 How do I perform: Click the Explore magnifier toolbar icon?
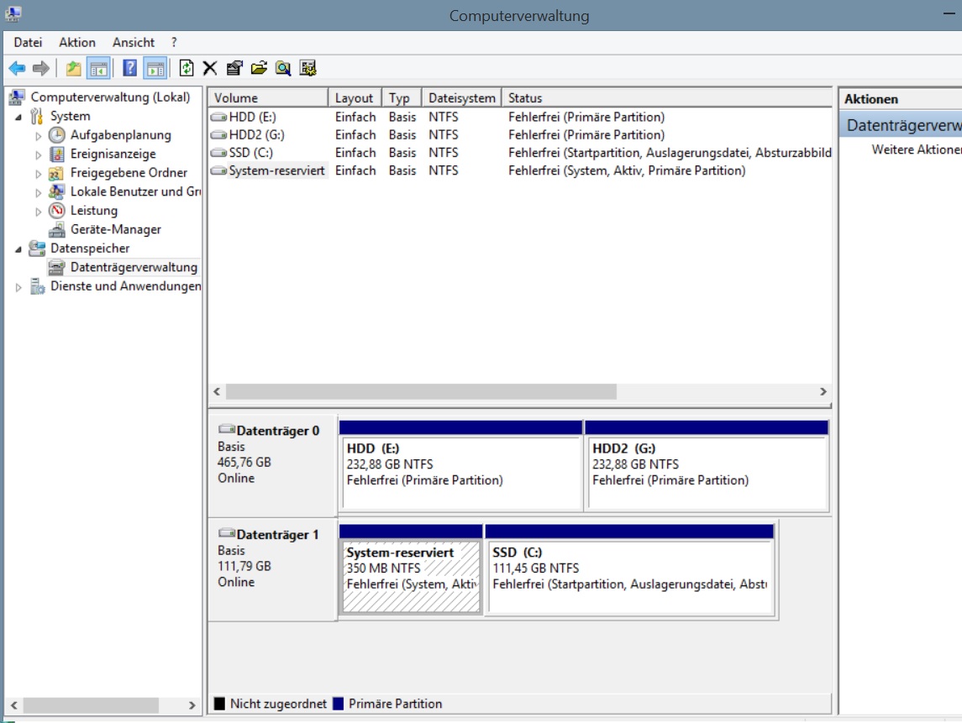[283, 68]
